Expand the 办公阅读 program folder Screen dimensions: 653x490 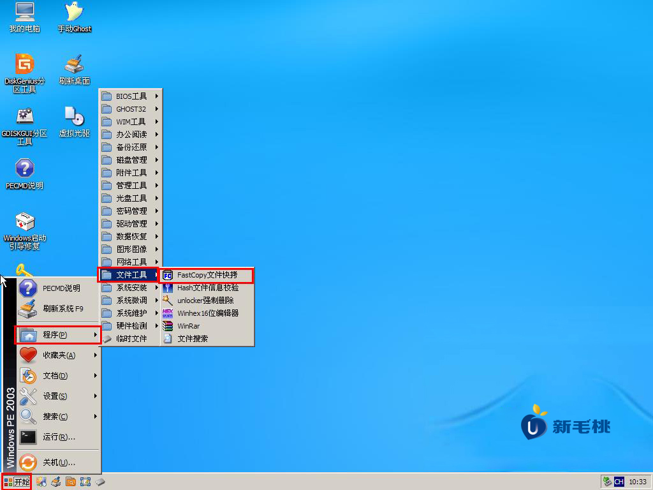(x=130, y=135)
